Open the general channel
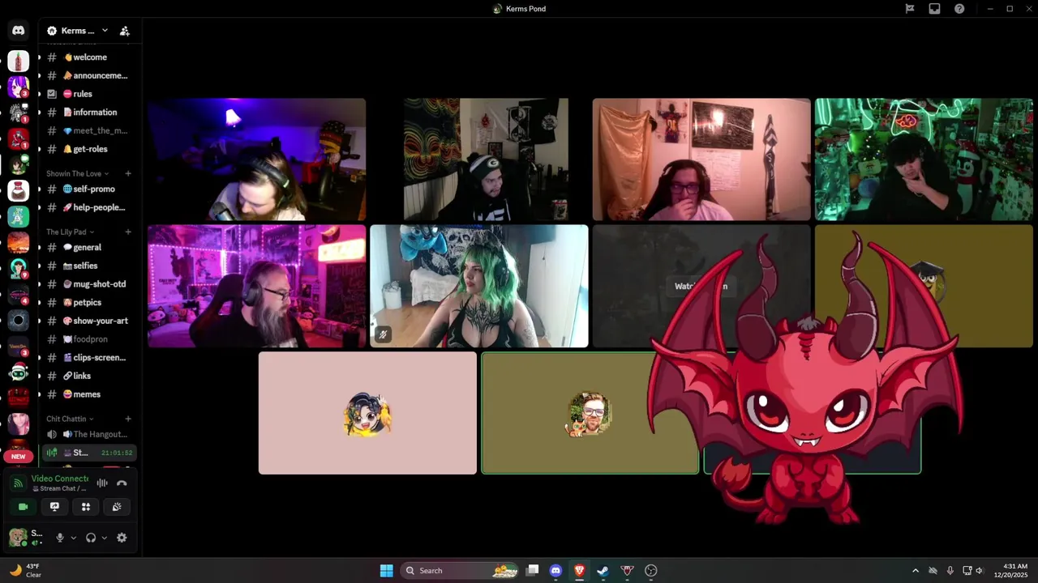Screen dimensions: 1038x583 click(x=88, y=248)
